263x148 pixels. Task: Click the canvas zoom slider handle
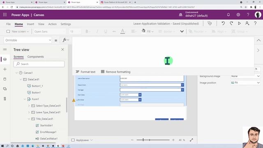pos(143,140)
